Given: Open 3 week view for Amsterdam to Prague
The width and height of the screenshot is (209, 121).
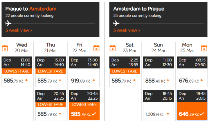Looking at the screenshot, I should click(x=127, y=30).
